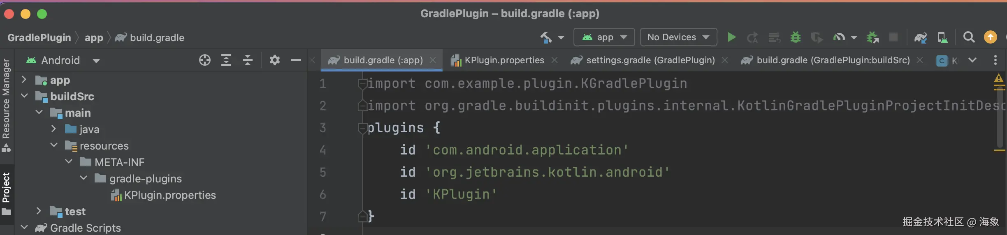Click 'com.android.application' string on line 4
Screen dimensions: 1007x235
(527, 150)
